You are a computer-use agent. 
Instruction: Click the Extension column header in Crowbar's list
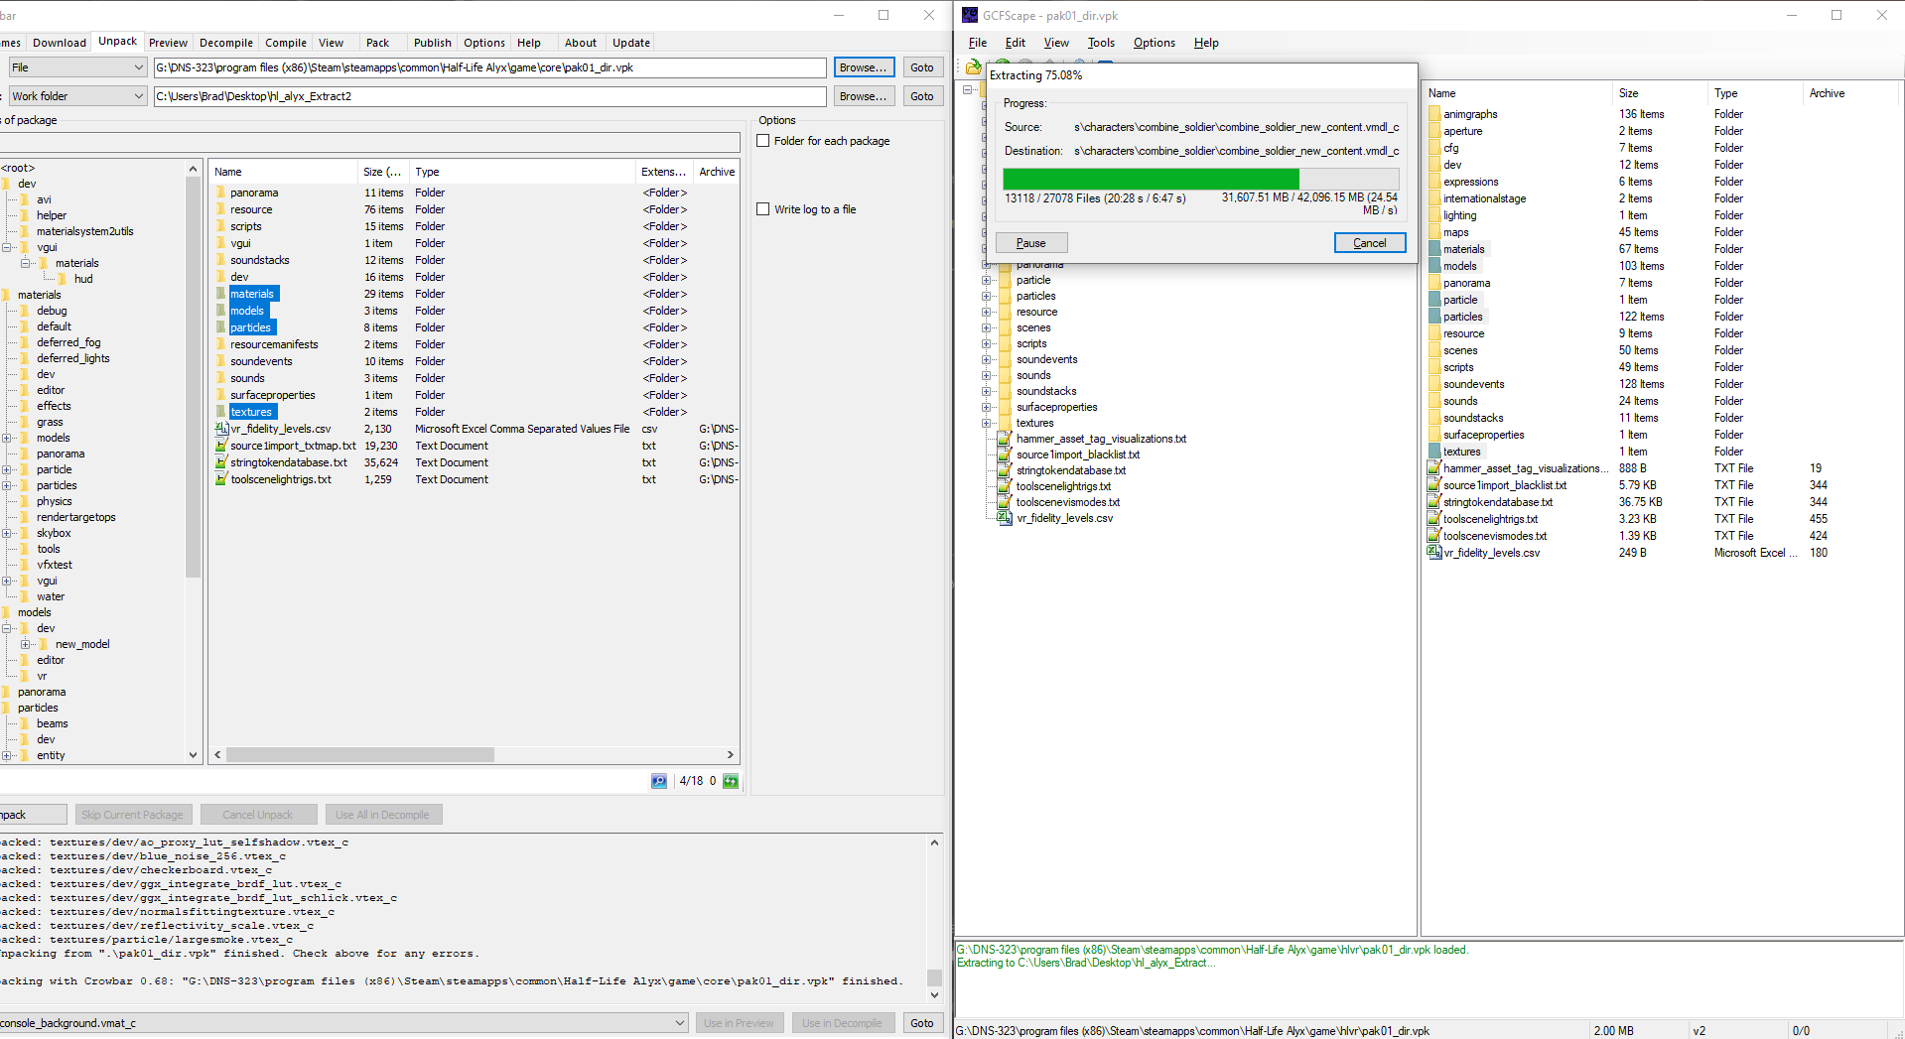tap(663, 172)
